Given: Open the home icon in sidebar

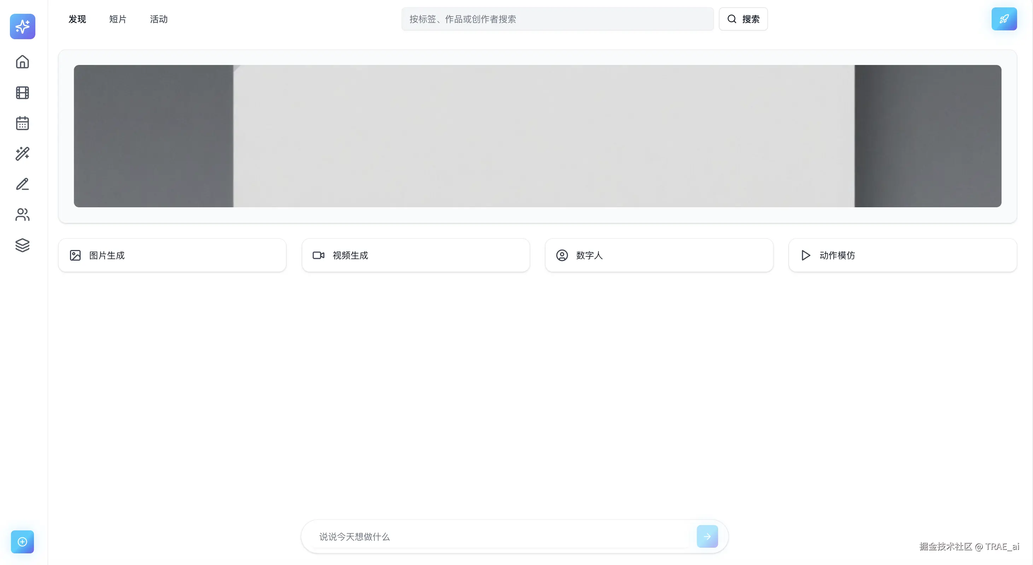Looking at the screenshot, I should pyautogui.click(x=23, y=62).
